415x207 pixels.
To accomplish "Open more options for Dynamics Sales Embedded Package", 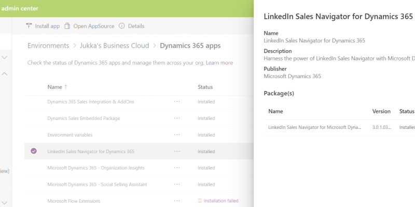I will pyautogui.click(x=177, y=119).
